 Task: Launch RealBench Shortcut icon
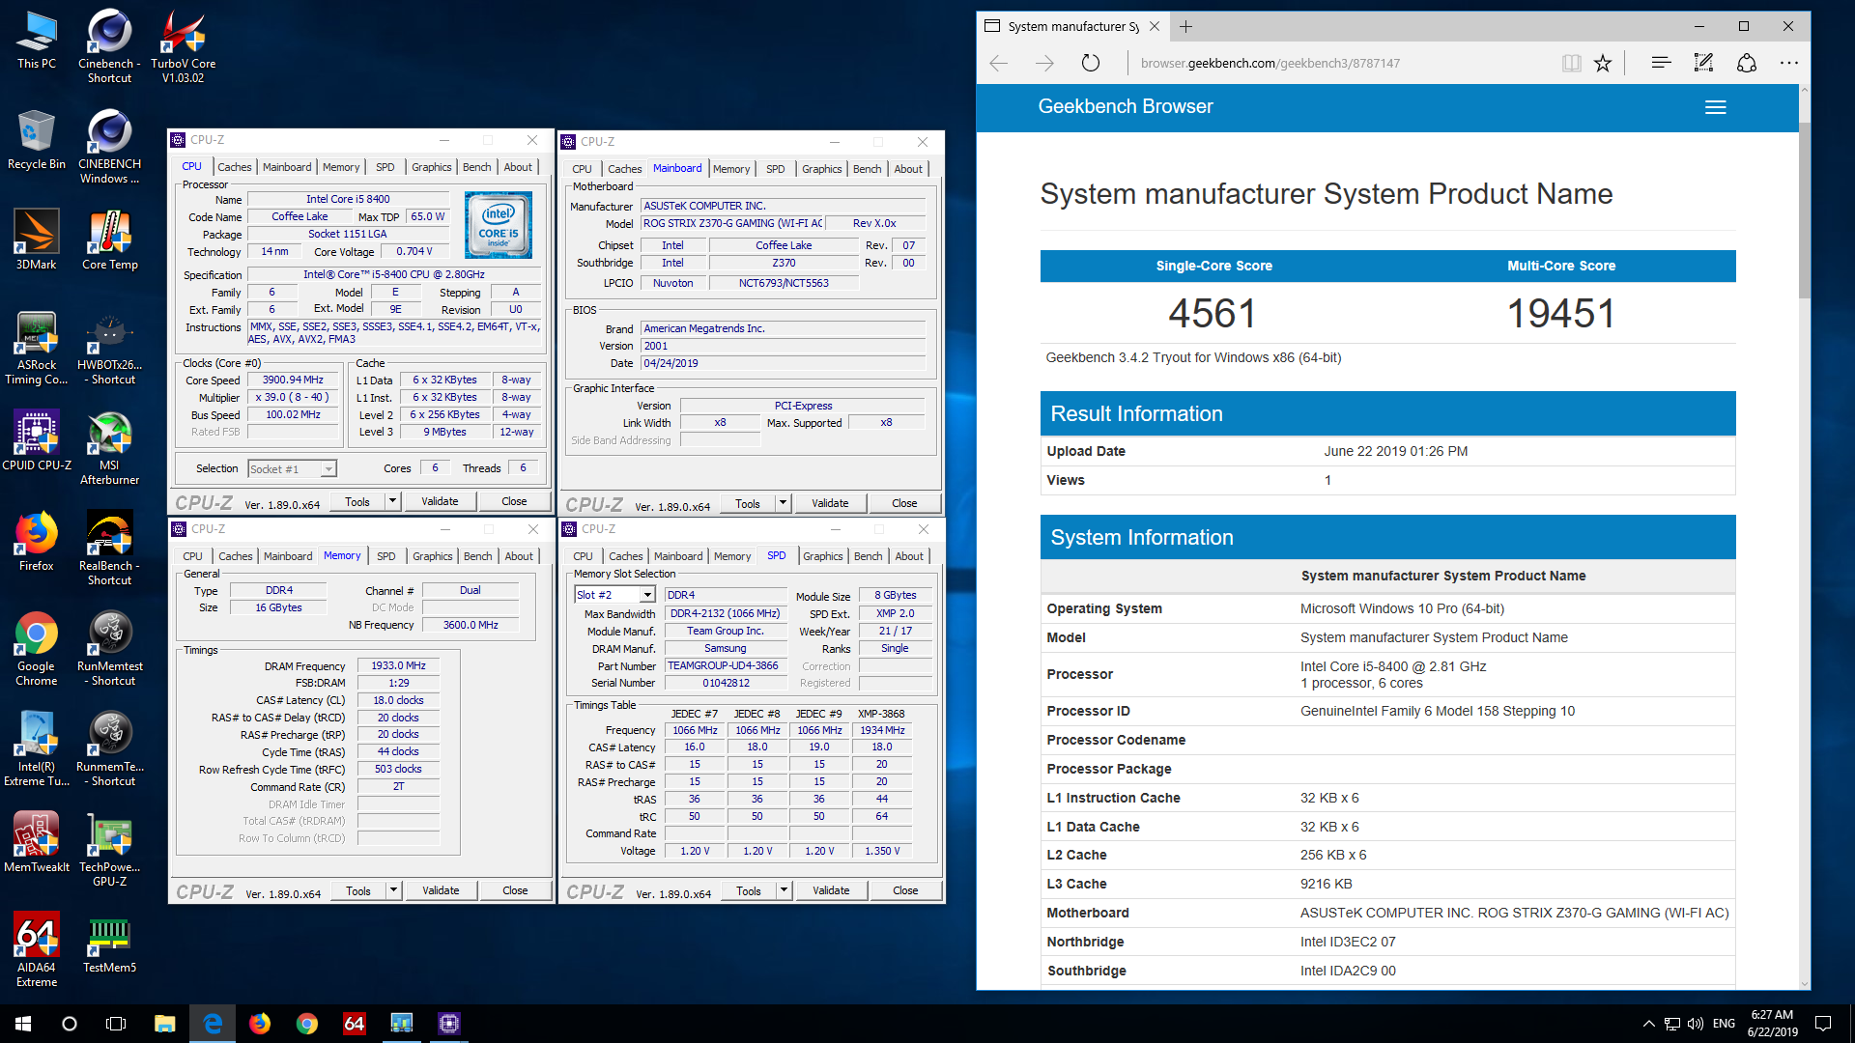[x=109, y=549]
